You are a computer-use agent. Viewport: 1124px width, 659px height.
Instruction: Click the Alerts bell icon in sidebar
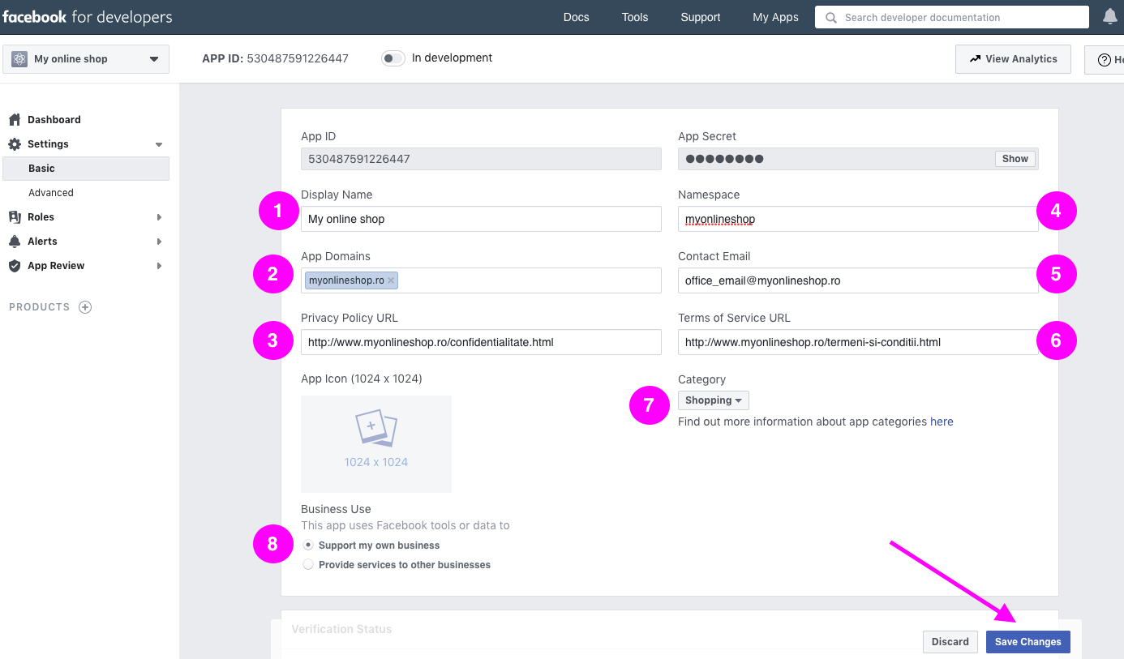pos(14,242)
